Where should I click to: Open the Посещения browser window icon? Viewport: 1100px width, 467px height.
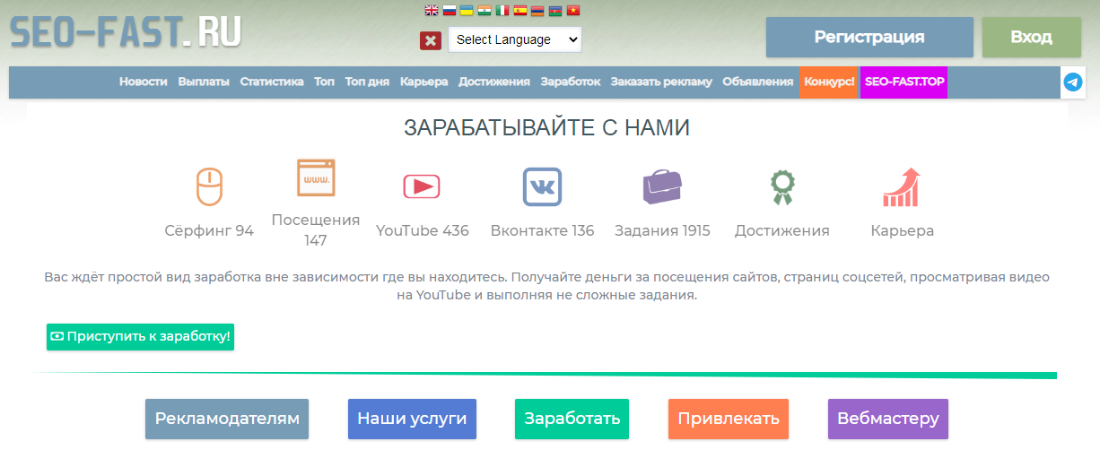316,177
